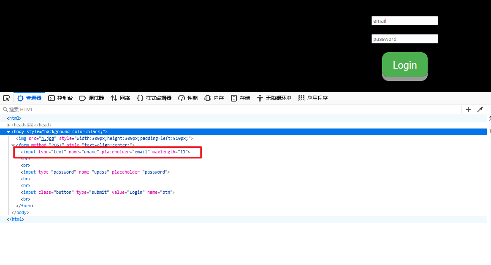Image resolution: width=491 pixels, height=265 pixels.
Task: Select the eyedropper color picker tool
Action: point(480,110)
